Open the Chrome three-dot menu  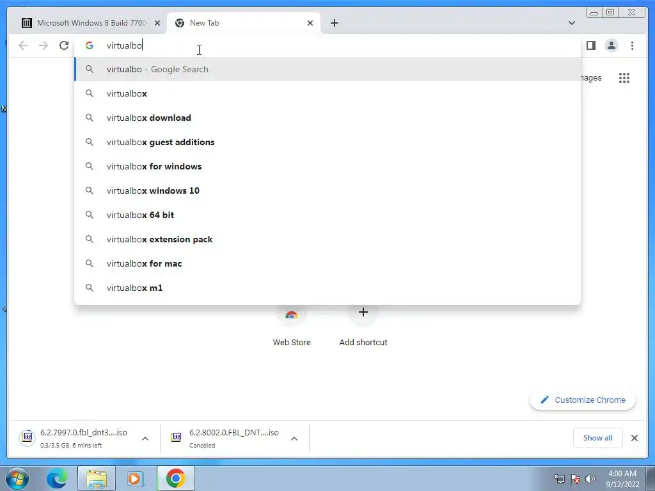pyautogui.click(x=632, y=45)
